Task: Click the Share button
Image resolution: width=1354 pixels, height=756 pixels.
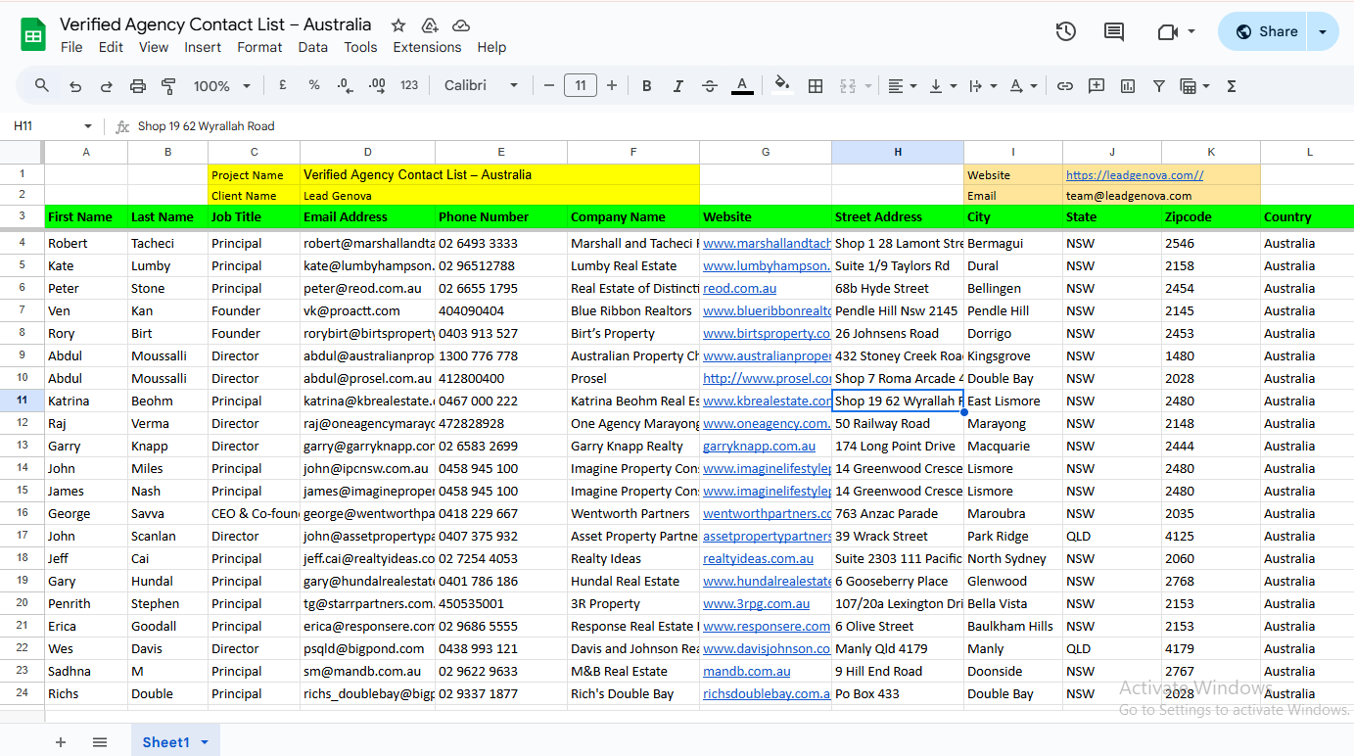Action: click(1267, 31)
